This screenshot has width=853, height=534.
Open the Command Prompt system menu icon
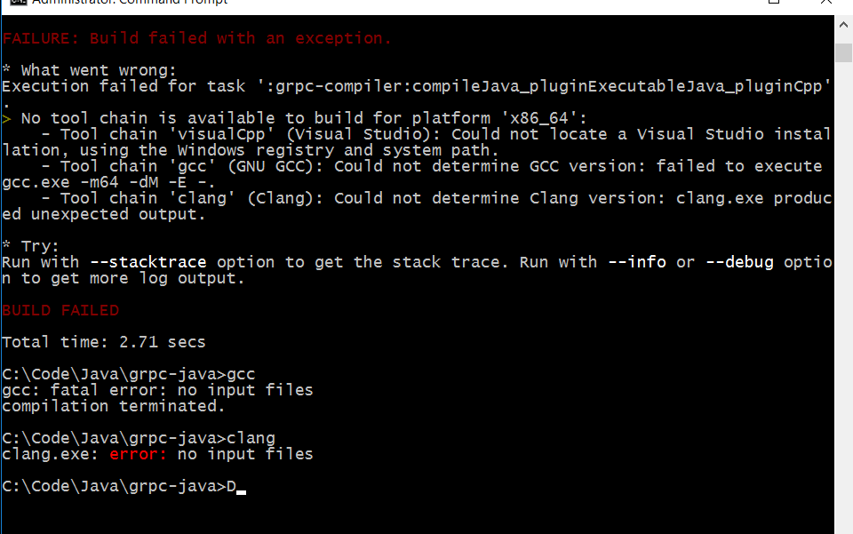19,2
